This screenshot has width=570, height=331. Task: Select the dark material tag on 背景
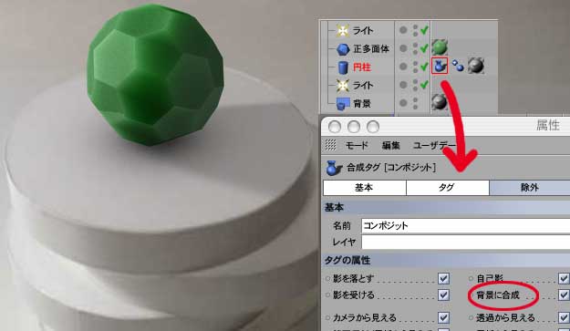(440, 102)
